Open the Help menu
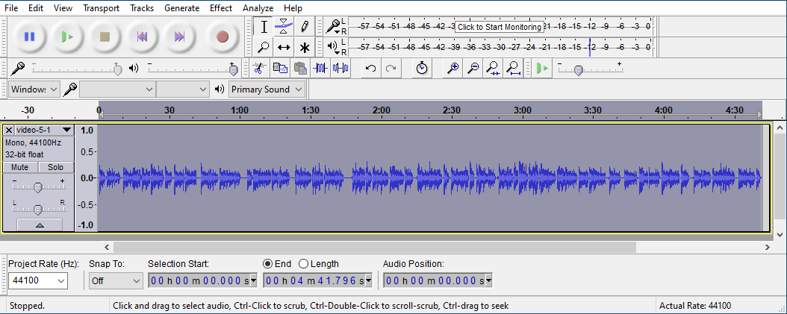Viewport: 787px width, 314px height. tap(293, 8)
